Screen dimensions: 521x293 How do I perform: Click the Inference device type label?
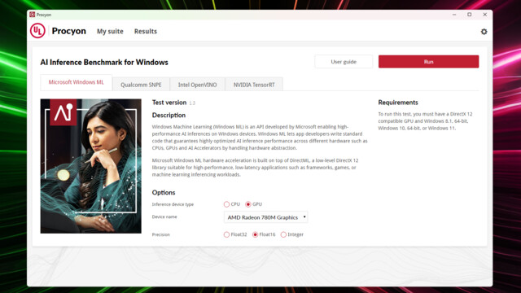click(173, 204)
